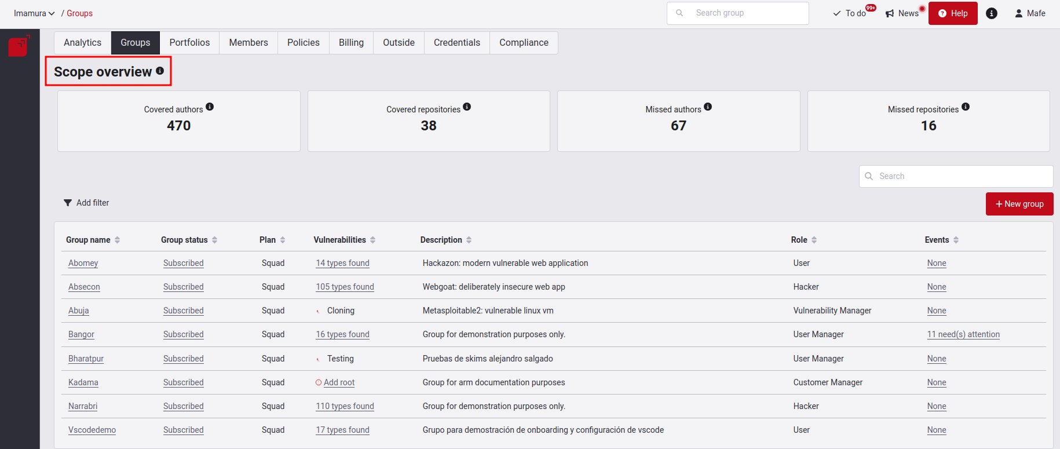Viewport: 1060px width, 449px height.
Task: Click the To do checkmark icon
Action: (x=836, y=13)
